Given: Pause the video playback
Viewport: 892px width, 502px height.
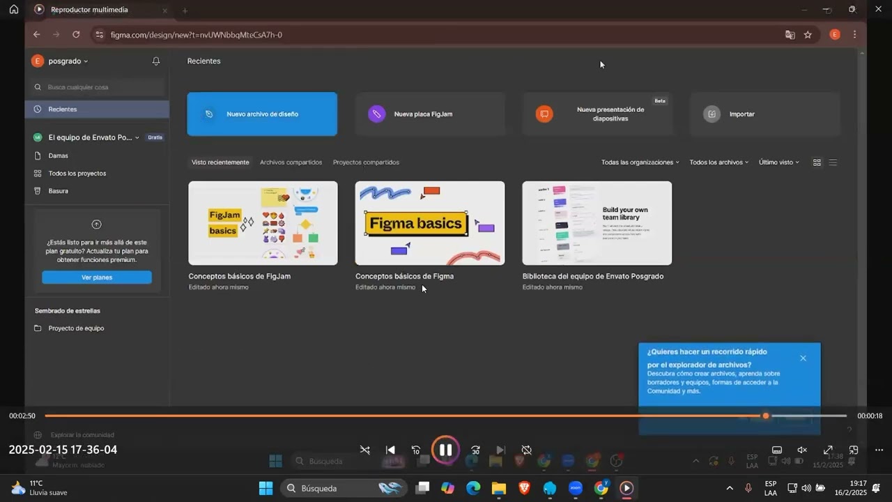Looking at the screenshot, I should pos(445,450).
